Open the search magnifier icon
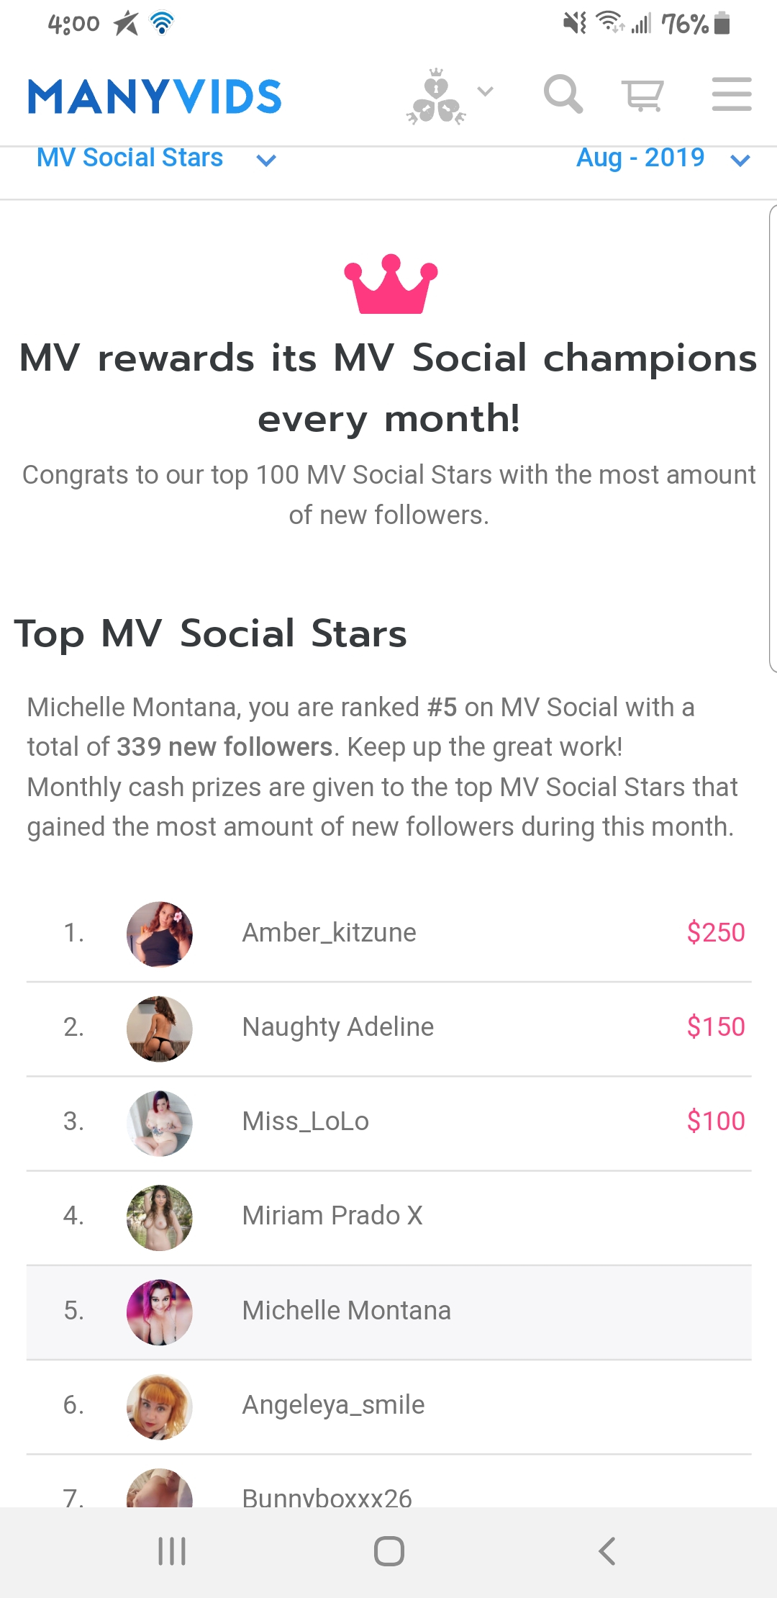The height and width of the screenshot is (1598, 777). [x=563, y=94]
